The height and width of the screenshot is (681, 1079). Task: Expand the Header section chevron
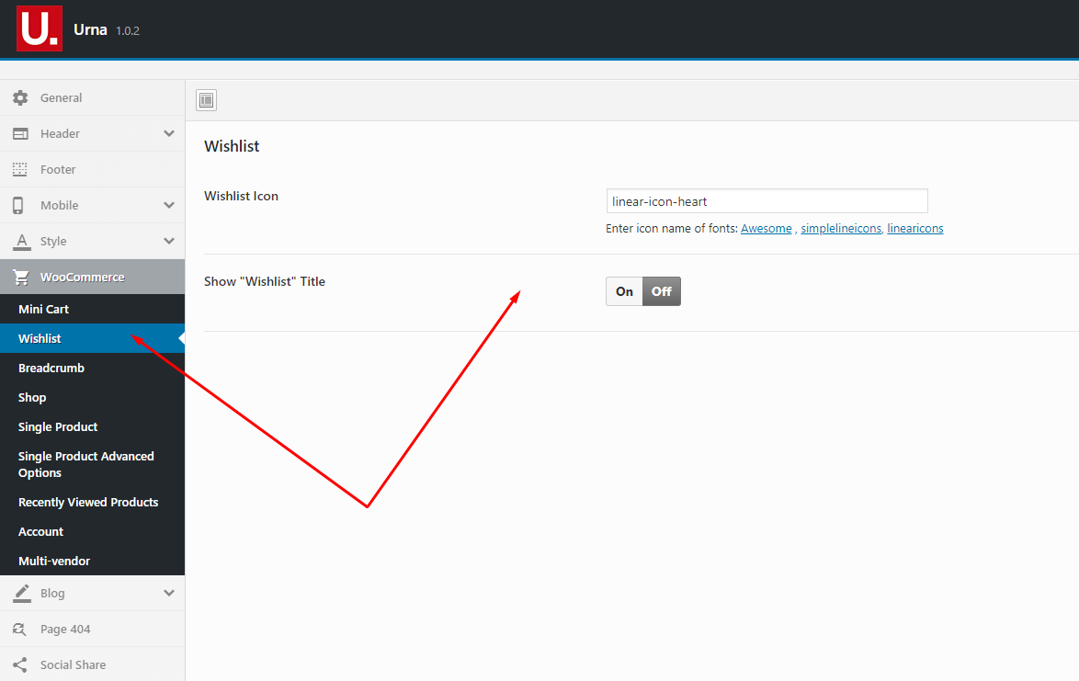pos(168,133)
